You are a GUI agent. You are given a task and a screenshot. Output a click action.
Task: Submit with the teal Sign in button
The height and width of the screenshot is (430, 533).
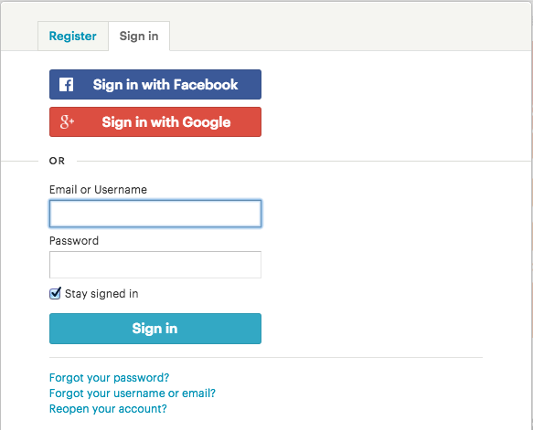155,329
